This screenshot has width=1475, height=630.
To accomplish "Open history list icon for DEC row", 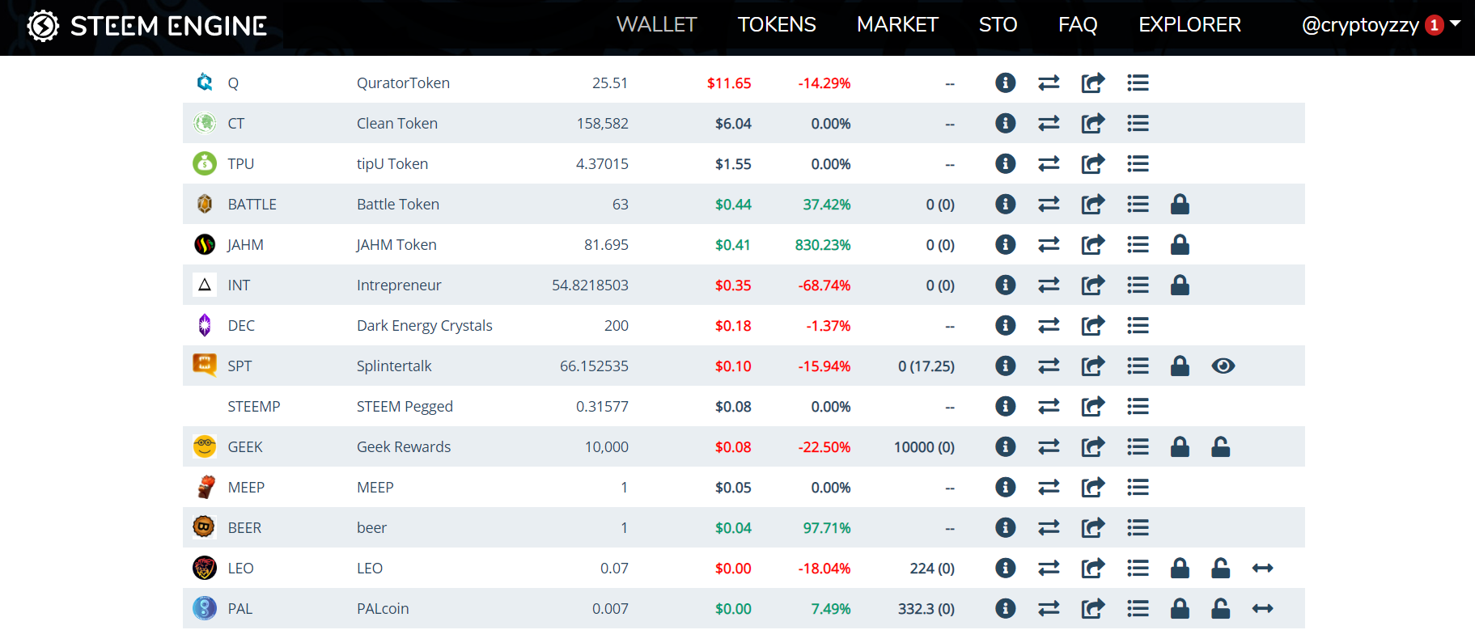I will pos(1138,325).
